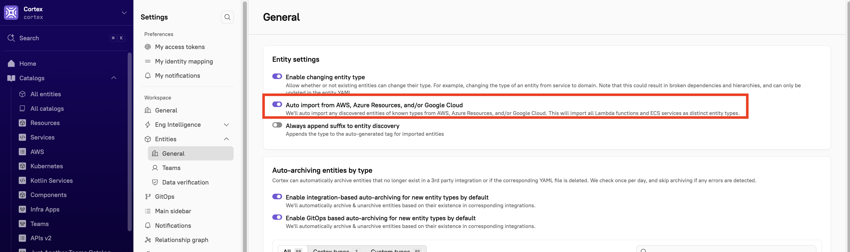Image resolution: width=850 pixels, height=252 pixels.
Task: Click the Services catalog code icon
Action: pyautogui.click(x=22, y=137)
